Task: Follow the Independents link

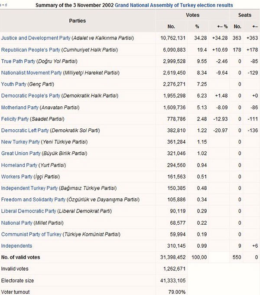Action: pyautogui.click(x=16, y=246)
